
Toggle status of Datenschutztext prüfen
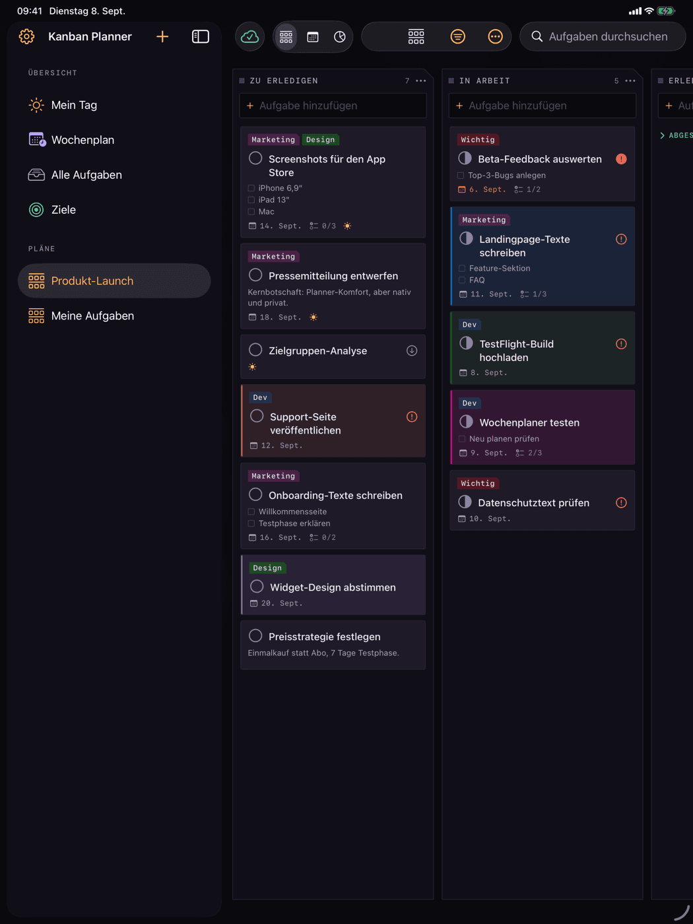click(x=465, y=502)
